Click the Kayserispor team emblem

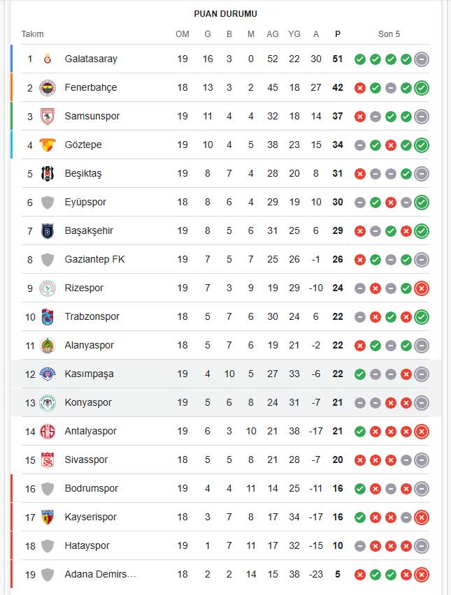[48, 517]
